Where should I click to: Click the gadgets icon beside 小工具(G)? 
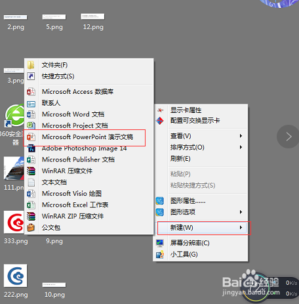pos(160,254)
